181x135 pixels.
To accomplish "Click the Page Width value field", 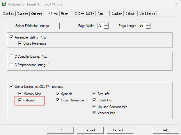I will tap(100, 26).
